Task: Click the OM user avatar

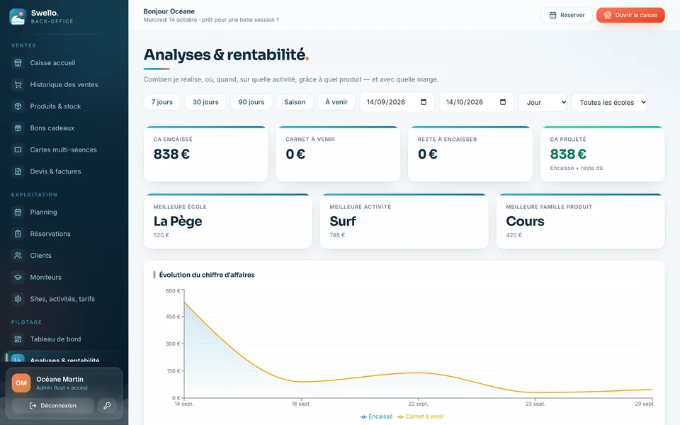Action: tap(21, 383)
